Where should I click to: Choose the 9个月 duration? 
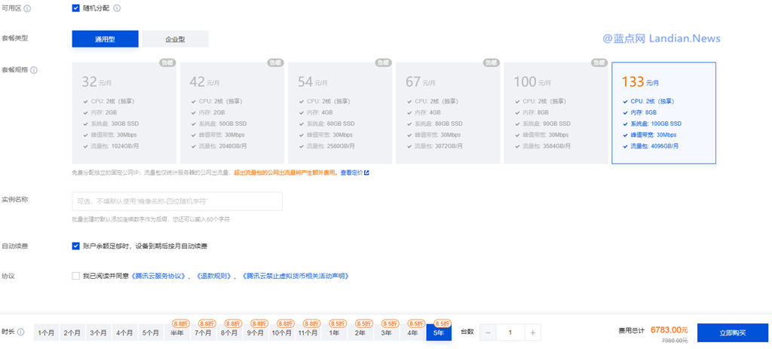256,332
